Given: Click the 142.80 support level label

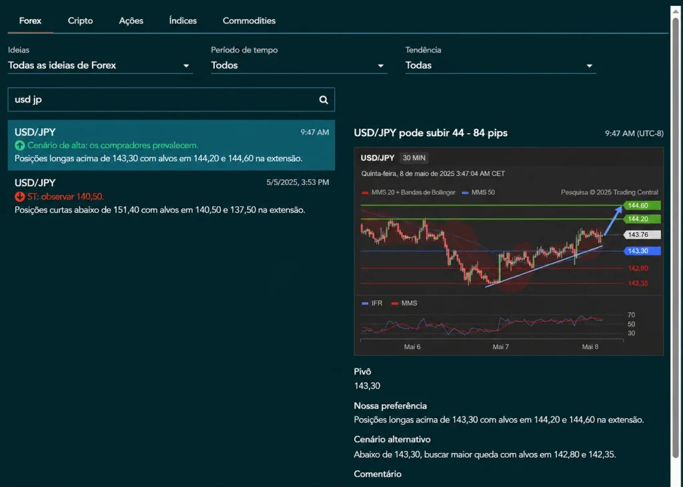Looking at the screenshot, I should coord(638,268).
